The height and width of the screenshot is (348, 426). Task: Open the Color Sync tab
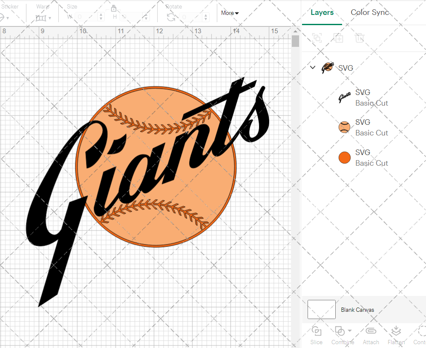(370, 12)
